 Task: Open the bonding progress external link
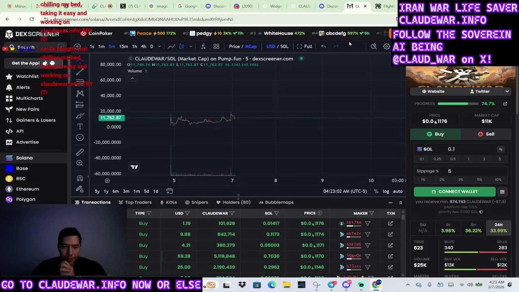505,104
